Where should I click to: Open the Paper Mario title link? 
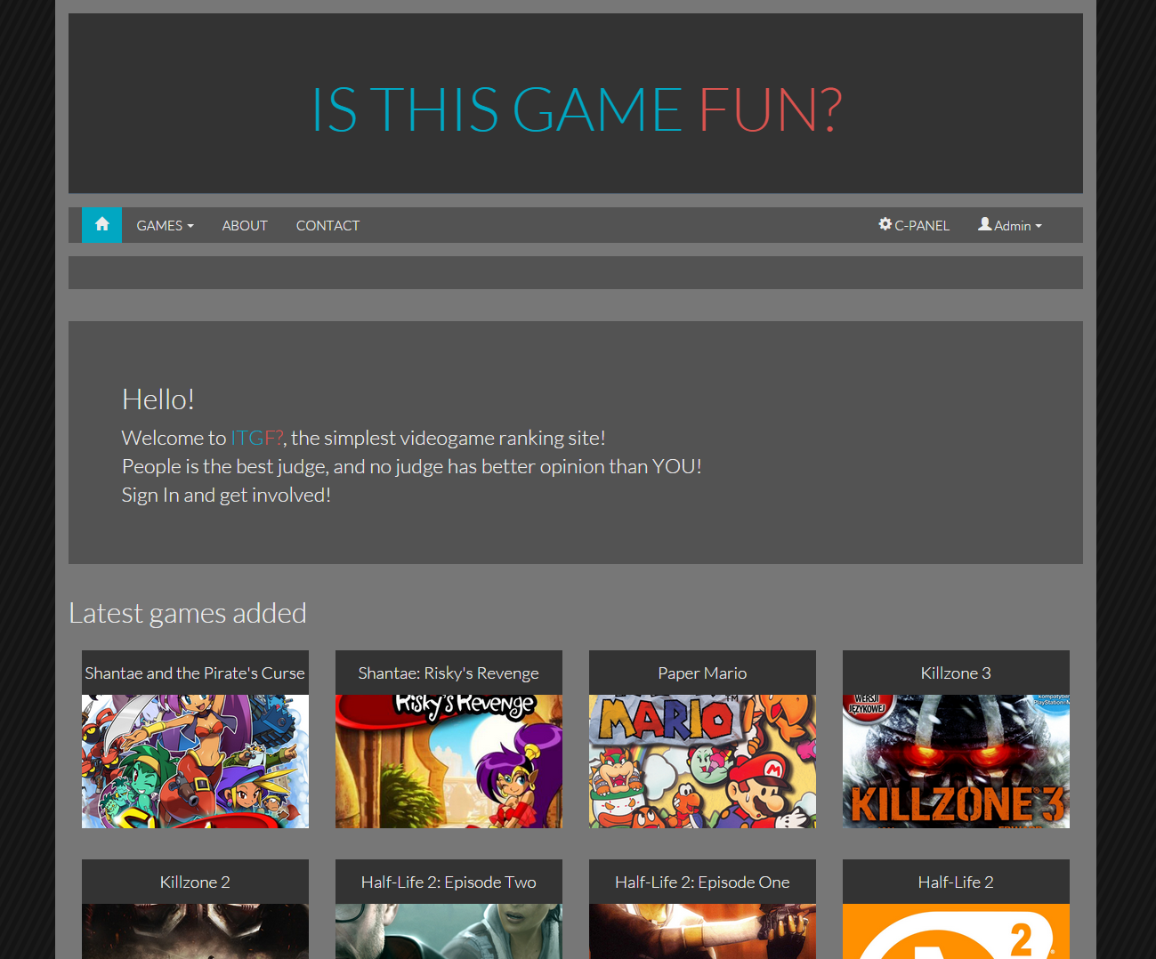(702, 673)
